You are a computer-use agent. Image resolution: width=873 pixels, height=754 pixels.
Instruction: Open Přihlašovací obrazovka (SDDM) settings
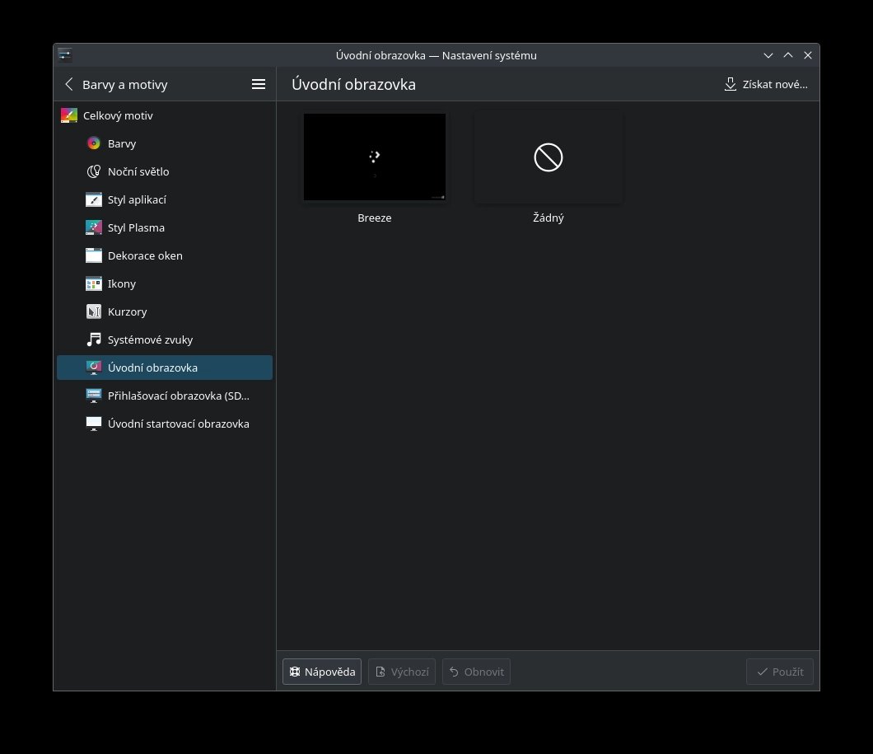point(178,396)
